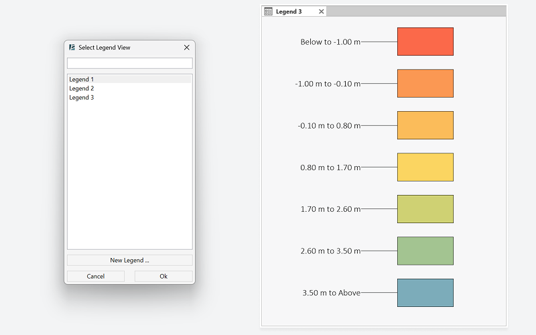Screen dimensions: 536x335
Task: Confirm selection with the Ok button
Action: click(163, 276)
